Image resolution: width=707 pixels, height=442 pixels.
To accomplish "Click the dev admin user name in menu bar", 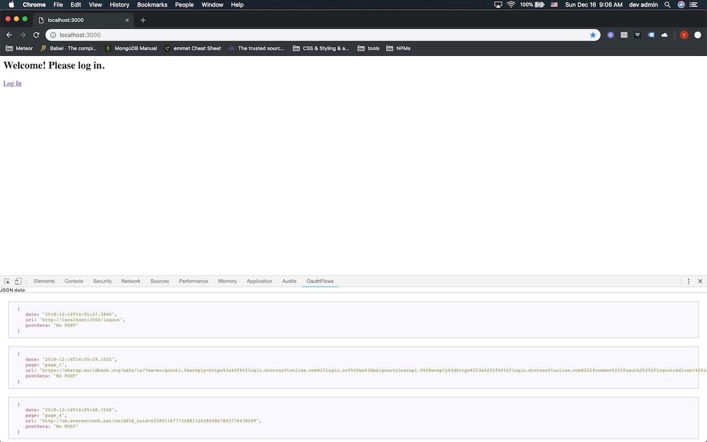I will (642, 4).
